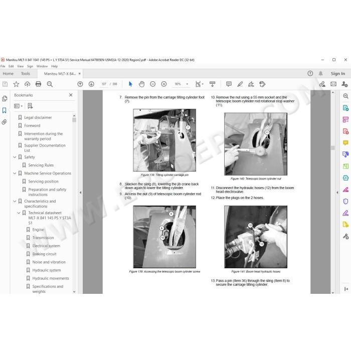Viewport: 351px width, 351px height.
Task: Click the share with others person icon
Action: click(x=345, y=84)
